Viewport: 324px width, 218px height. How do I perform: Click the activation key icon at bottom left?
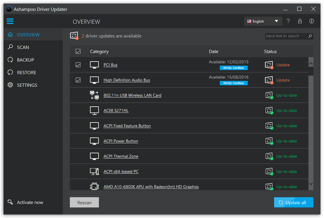click(10, 202)
